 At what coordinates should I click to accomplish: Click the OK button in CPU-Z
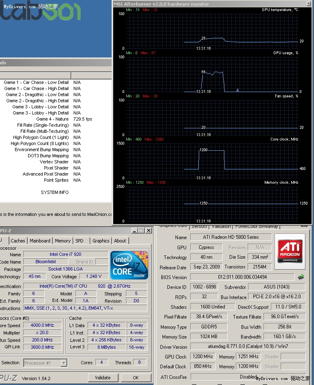tap(136, 378)
